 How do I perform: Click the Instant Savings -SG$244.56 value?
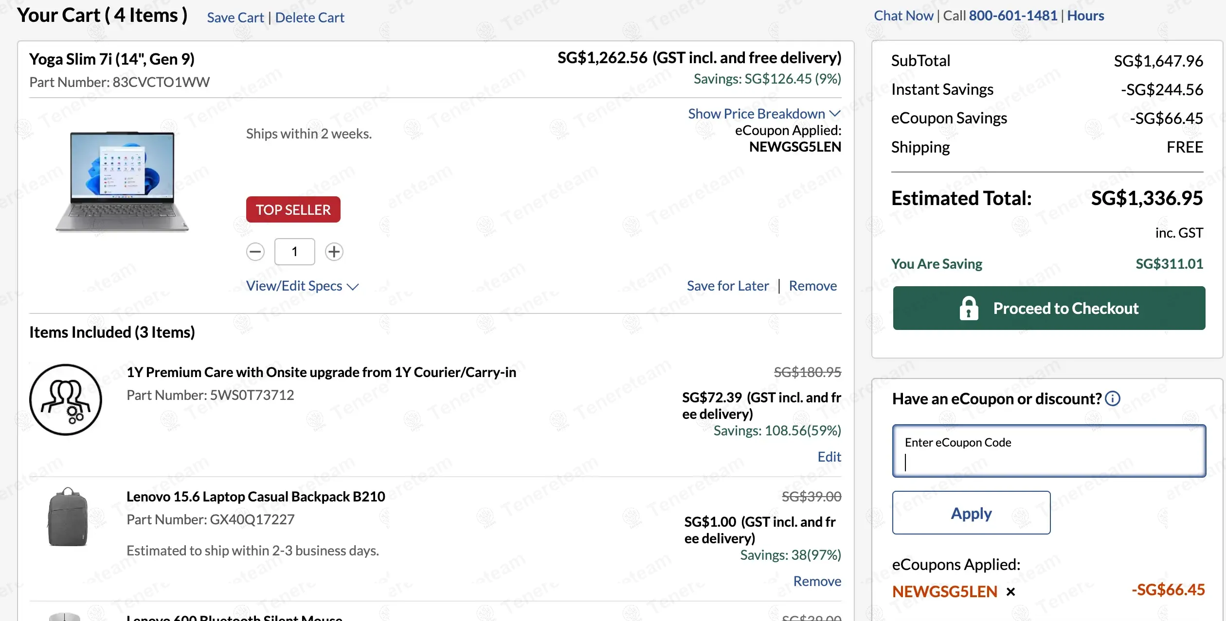point(1162,90)
